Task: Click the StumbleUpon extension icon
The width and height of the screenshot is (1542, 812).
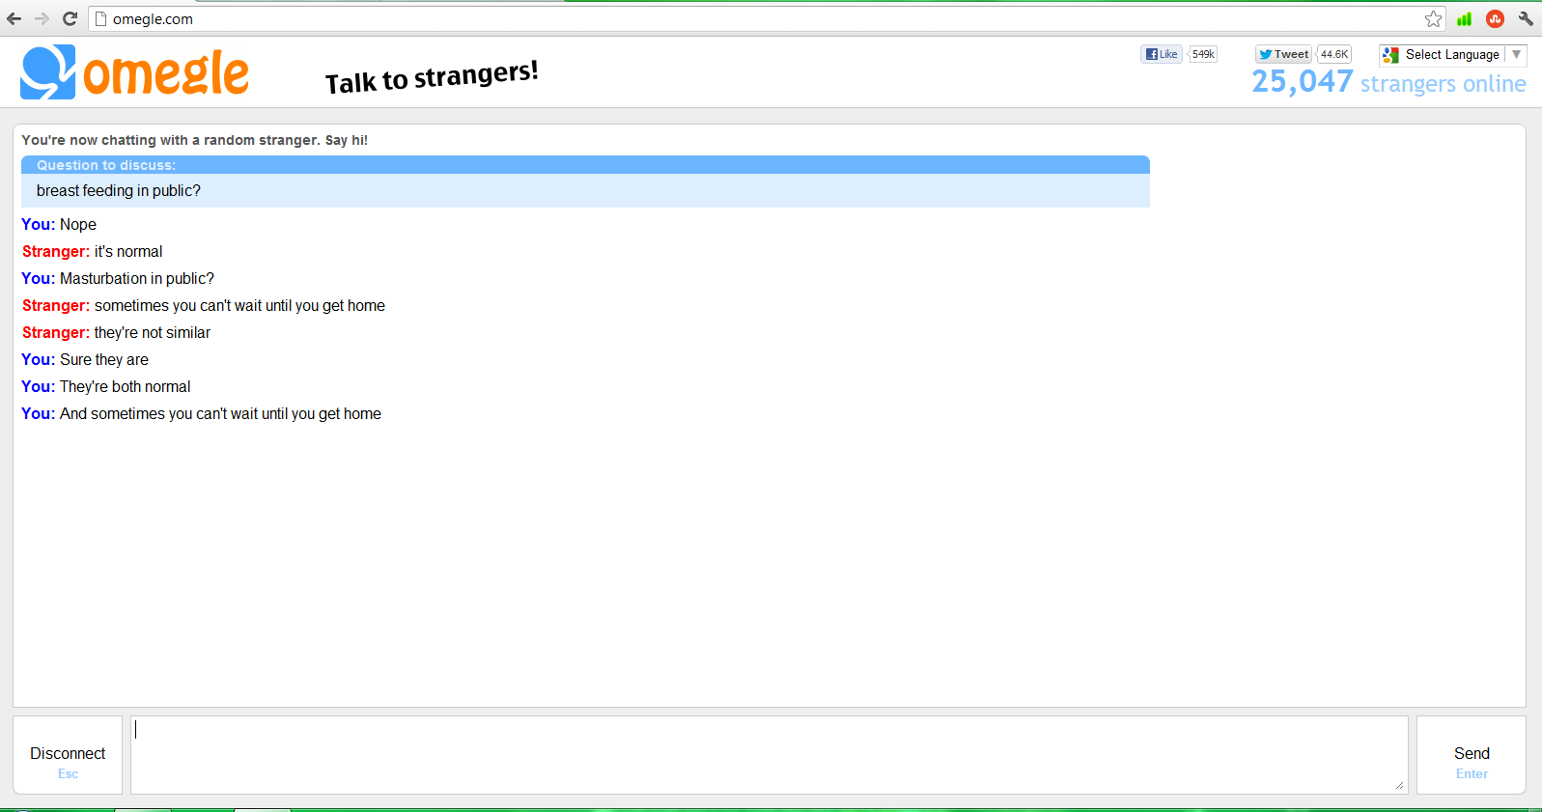Action: pyautogui.click(x=1495, y=18)
